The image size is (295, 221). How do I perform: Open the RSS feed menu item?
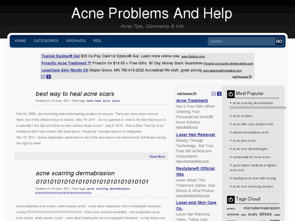(97, 41)
